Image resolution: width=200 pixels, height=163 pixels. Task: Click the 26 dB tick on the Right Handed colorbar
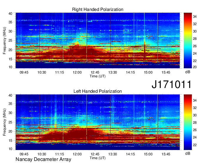(x=195, y=46)
